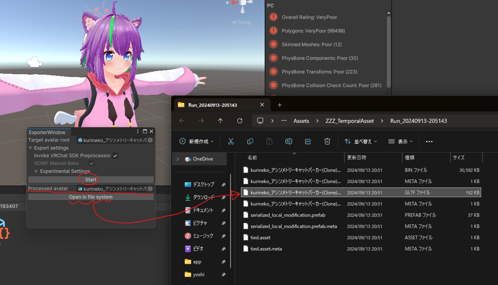Go forward with the Explorer forward arrow
Viewport: 498px width, 285px height.
coord(201,121)
